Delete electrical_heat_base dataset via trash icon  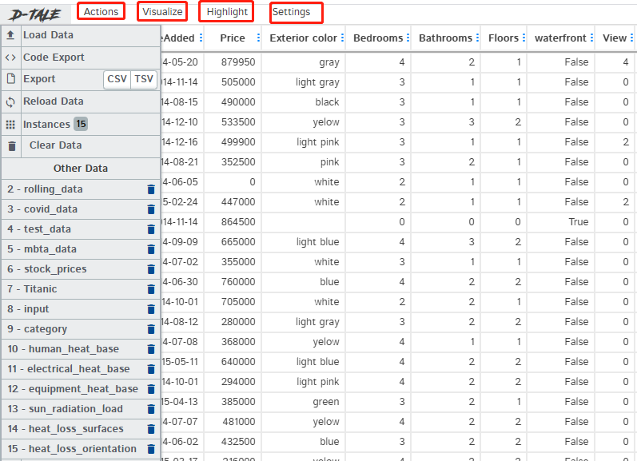tap(151, 369)
